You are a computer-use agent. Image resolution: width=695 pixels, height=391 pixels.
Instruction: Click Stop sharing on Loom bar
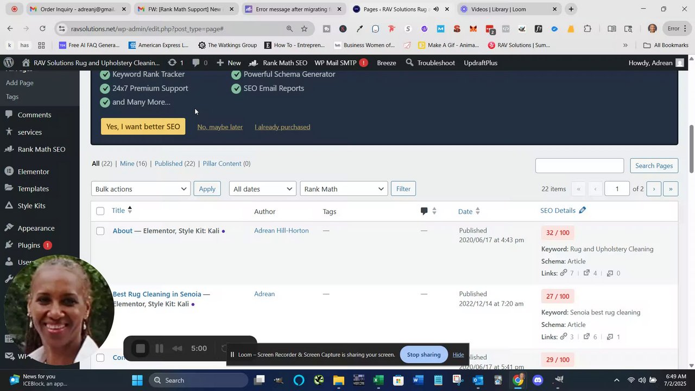click(x=424, y=355)
